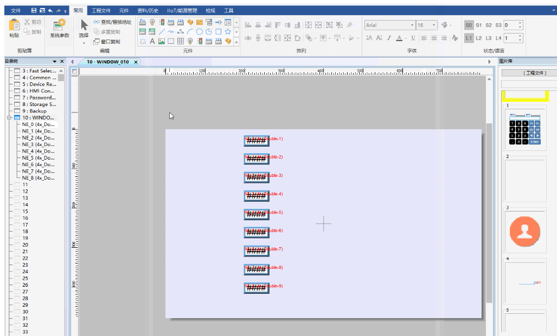Click the save icon in title bar

pos(34,10)
